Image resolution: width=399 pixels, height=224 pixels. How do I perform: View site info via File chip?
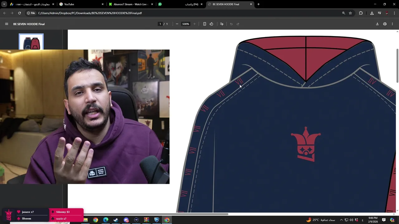(x=31, y=13)
